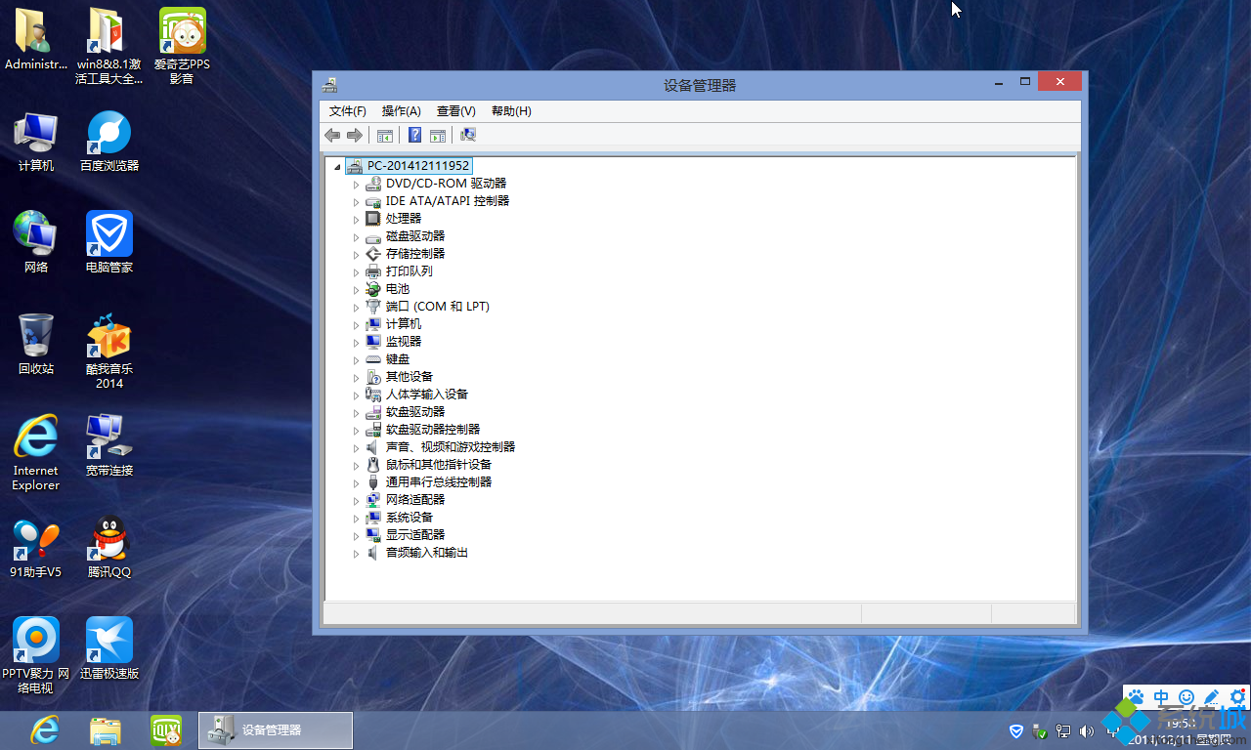Expand 端口 (COM 和 LPT) node arrow
1251x750 pixels.
[x=357, y=308]
